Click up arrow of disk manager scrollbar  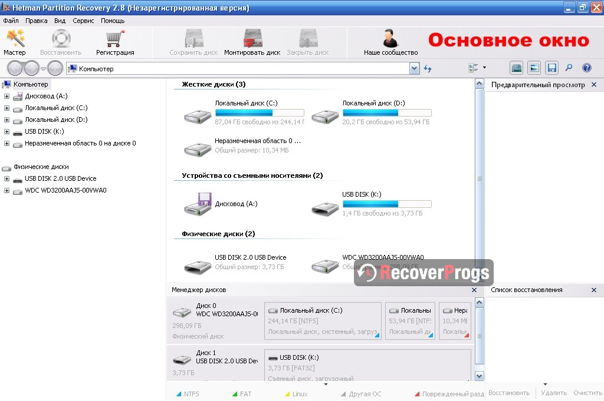[479, 303]
